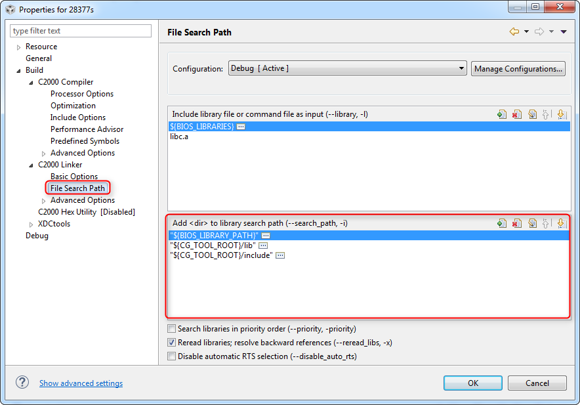The height and width of the screenshot is (405, 580).
Task: Edit selected entry in --search_path list
Action: pyautogui.click(x=532, y=223)
